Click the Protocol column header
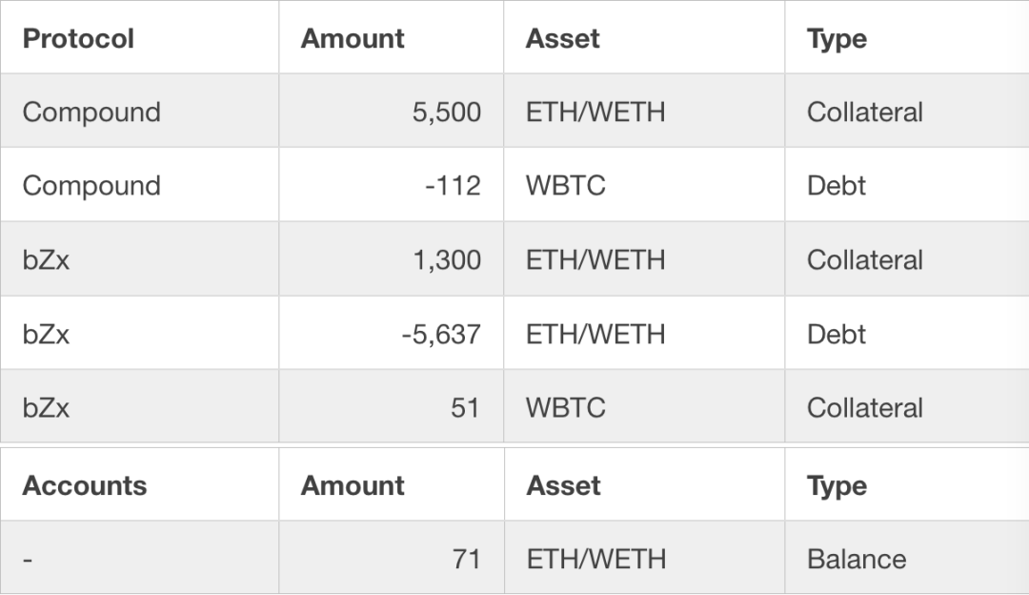This screenshot has width=1029, height=595. tap(78, 38)
